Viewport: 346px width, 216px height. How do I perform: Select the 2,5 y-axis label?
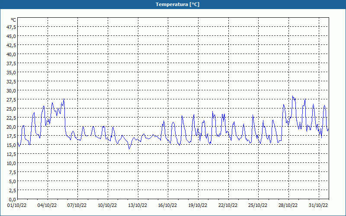pos(13,191)
